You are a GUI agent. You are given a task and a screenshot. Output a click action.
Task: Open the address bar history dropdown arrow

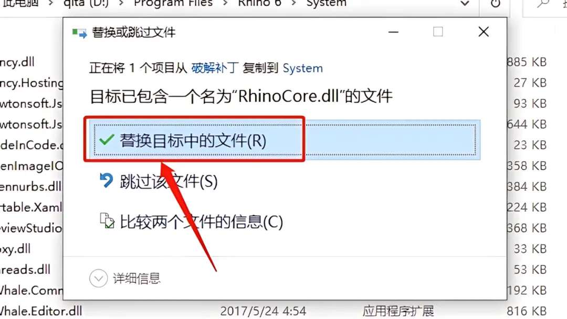[x=465, y=4]
